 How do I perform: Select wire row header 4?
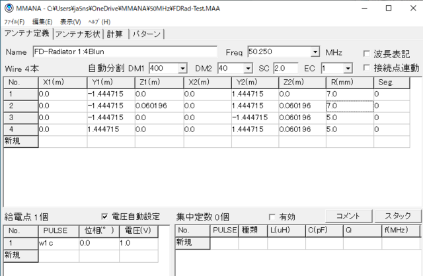20,129
